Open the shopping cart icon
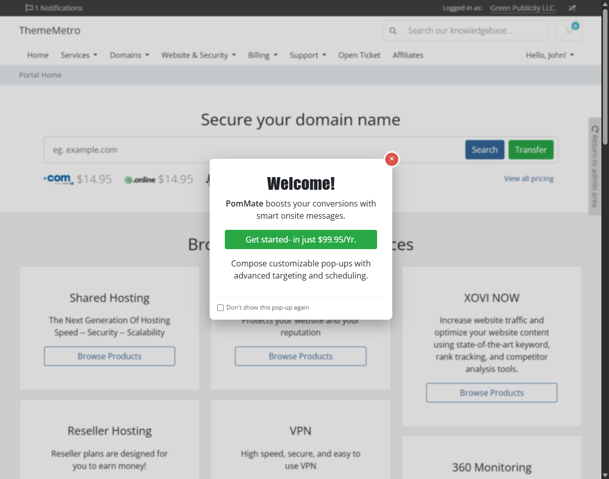The width and height of the screenshot is (609, 479). (569, 30)
